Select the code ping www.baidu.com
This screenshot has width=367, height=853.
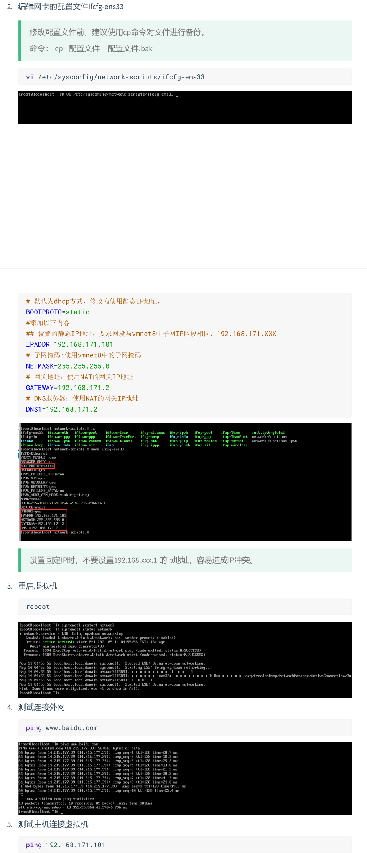62,728
